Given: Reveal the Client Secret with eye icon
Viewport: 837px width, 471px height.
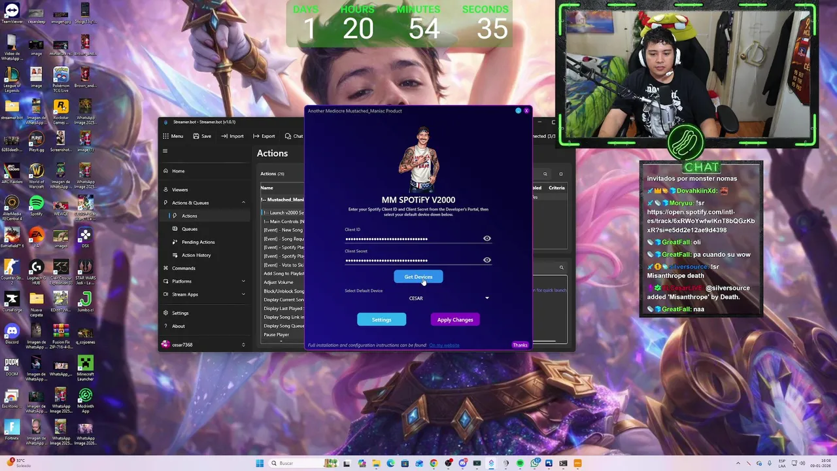Looking at the screenshot, I should click(487, 260).
